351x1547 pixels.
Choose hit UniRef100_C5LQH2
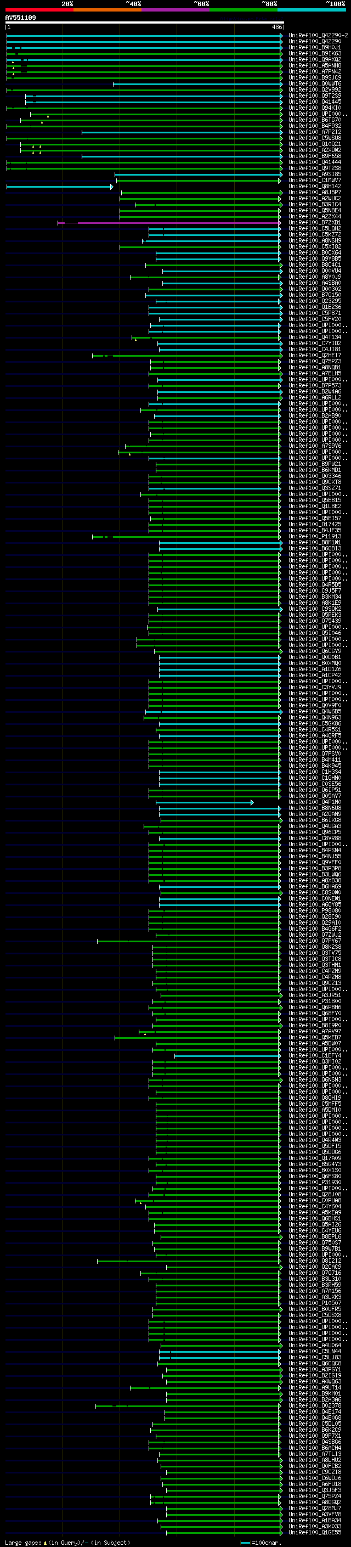(314, 228)
